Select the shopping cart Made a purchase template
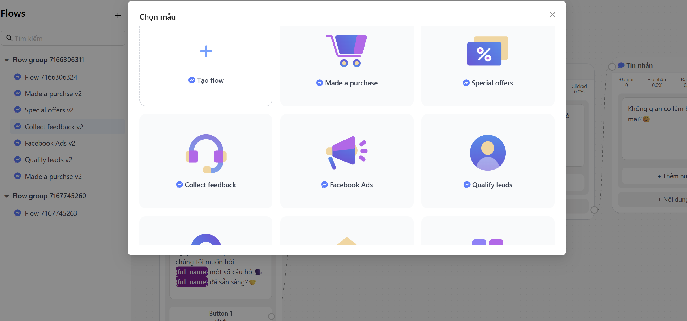687x321 pixels. tap(346, 51)
